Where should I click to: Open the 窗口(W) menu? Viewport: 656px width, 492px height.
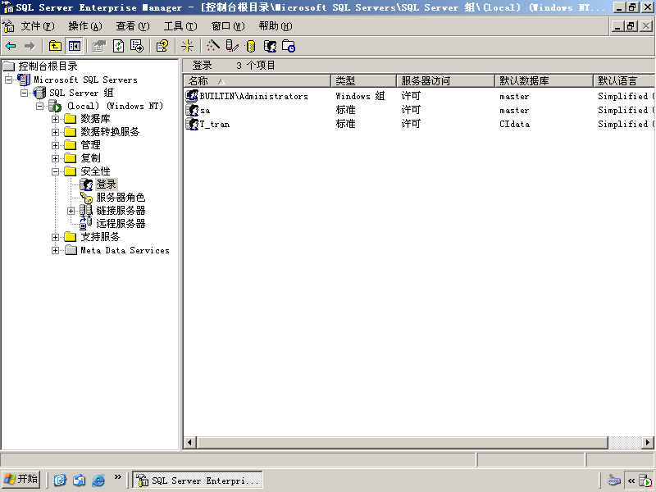point(228,26)
